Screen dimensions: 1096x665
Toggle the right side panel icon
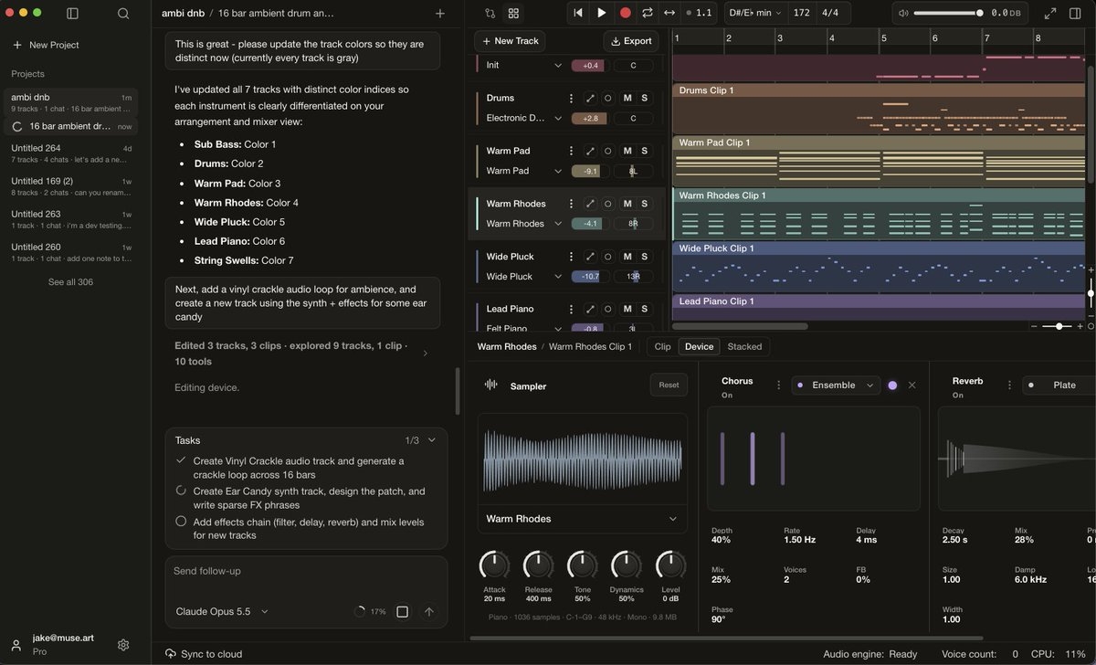point(1075,14)
